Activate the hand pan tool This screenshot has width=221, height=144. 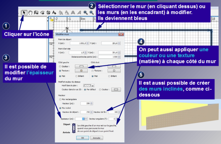pos(30,12)
